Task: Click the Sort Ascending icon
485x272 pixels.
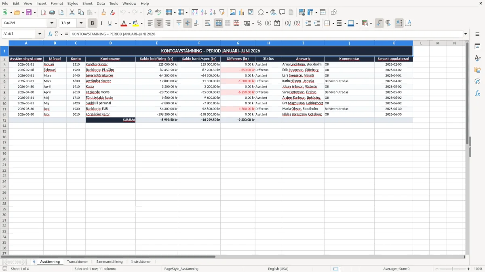Action: click(x=204, y=12)
